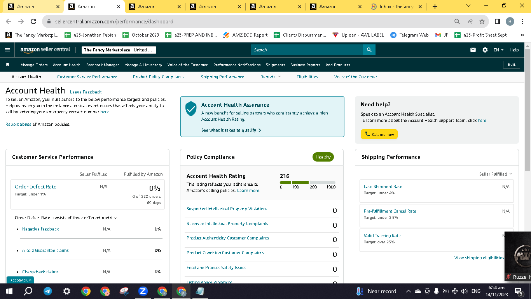Screen dimensions: 531x299
Task: Open the Telegram Web bookmark
Action: coord(409,35)
